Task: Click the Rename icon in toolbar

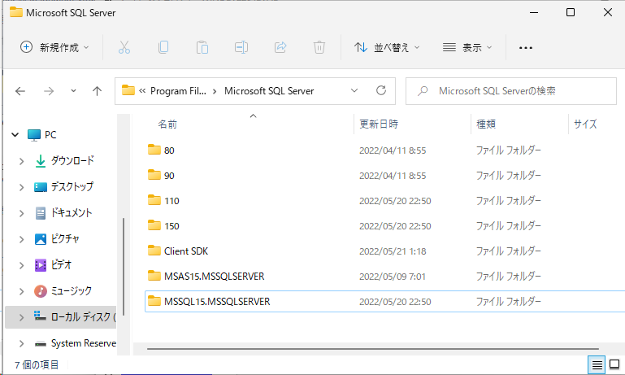Action: [241, 47]
